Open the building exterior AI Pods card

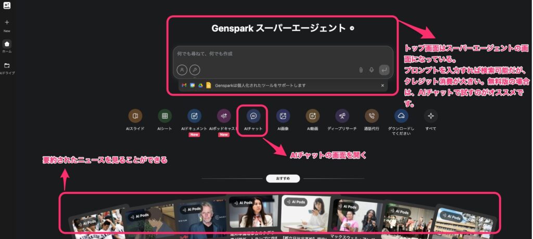click(x=464, y=222)
